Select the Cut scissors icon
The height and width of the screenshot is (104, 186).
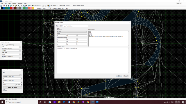pyautogui.click(x=22, y=6)
